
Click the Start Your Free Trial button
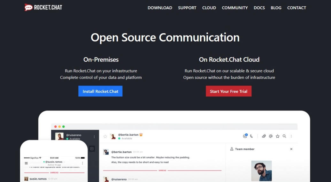[x=229, y=91]
